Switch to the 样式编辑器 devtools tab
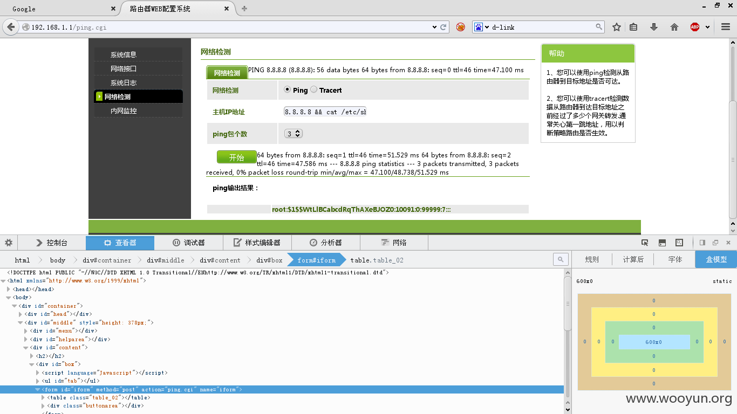This screenshot has height=414, width=737. tap(257, 243)
